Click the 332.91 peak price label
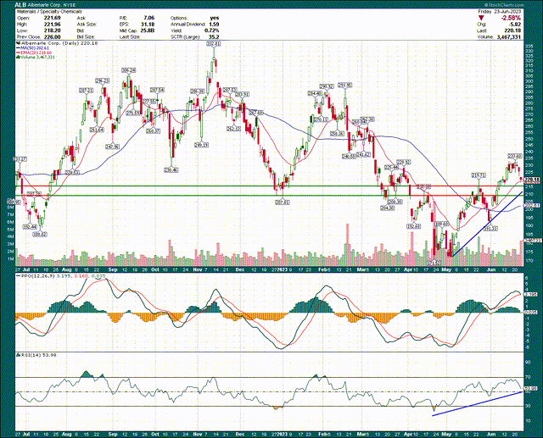This screenshot has height=438, width=543. (212, 43)
